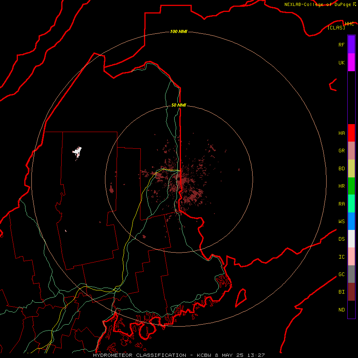Click the black ND legend swatch

[351, 309]
